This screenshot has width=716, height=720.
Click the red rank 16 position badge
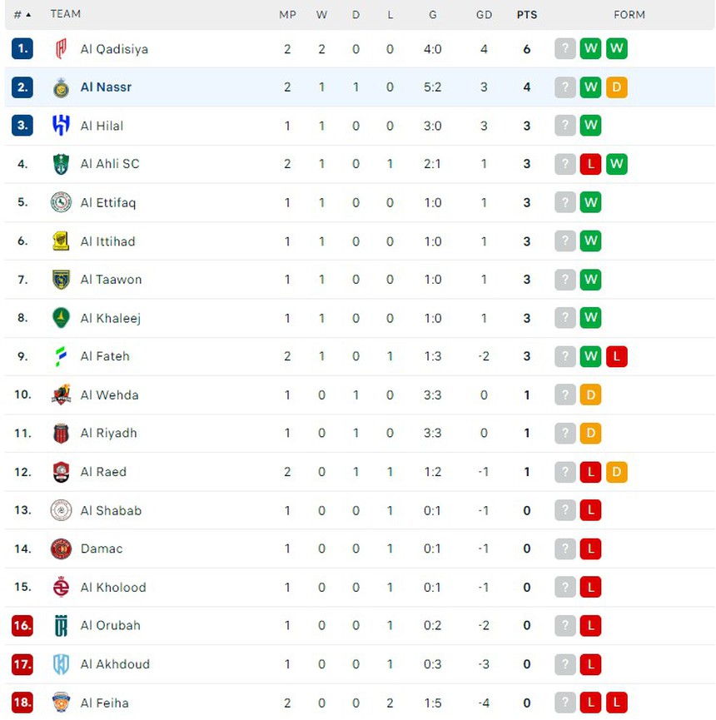pyautogui.click(x=22, y=626)
